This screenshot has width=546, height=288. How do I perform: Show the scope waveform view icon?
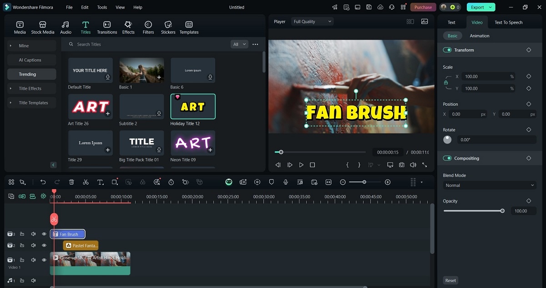click(x=425, y=21)
